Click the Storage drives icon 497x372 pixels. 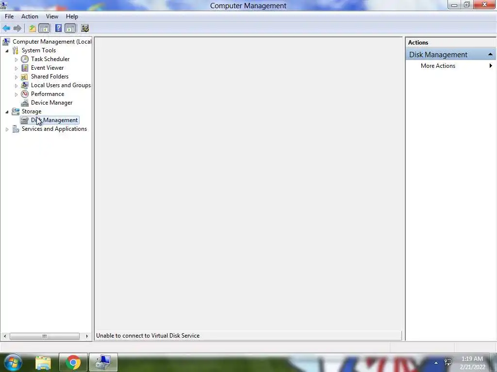(16, 111)
